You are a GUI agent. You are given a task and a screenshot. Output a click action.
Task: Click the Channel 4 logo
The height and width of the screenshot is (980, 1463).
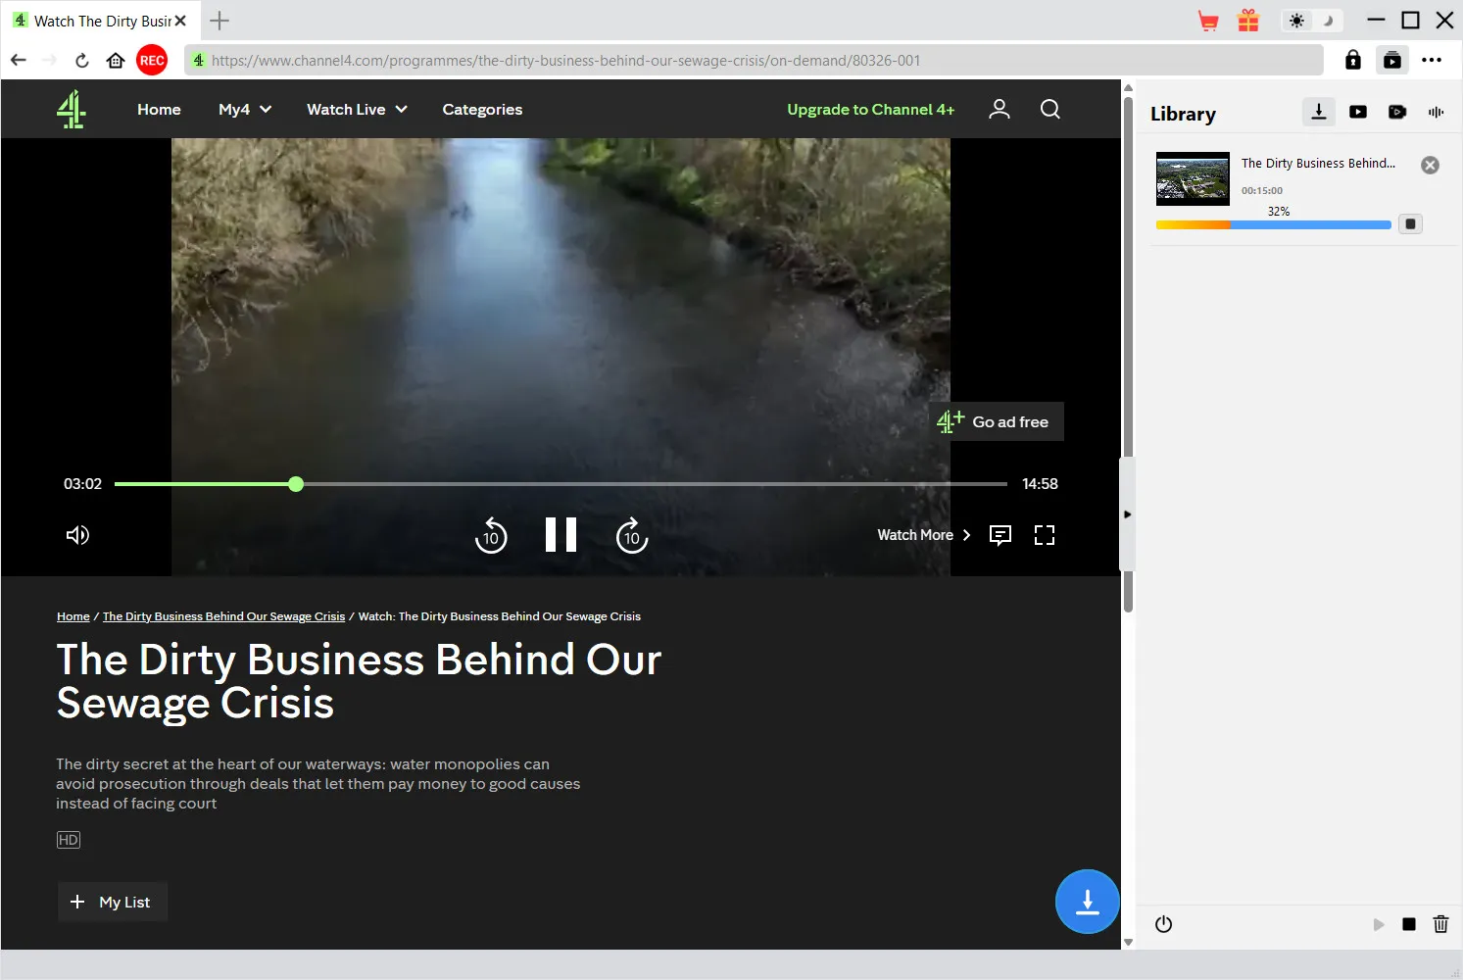pos(71,109)
